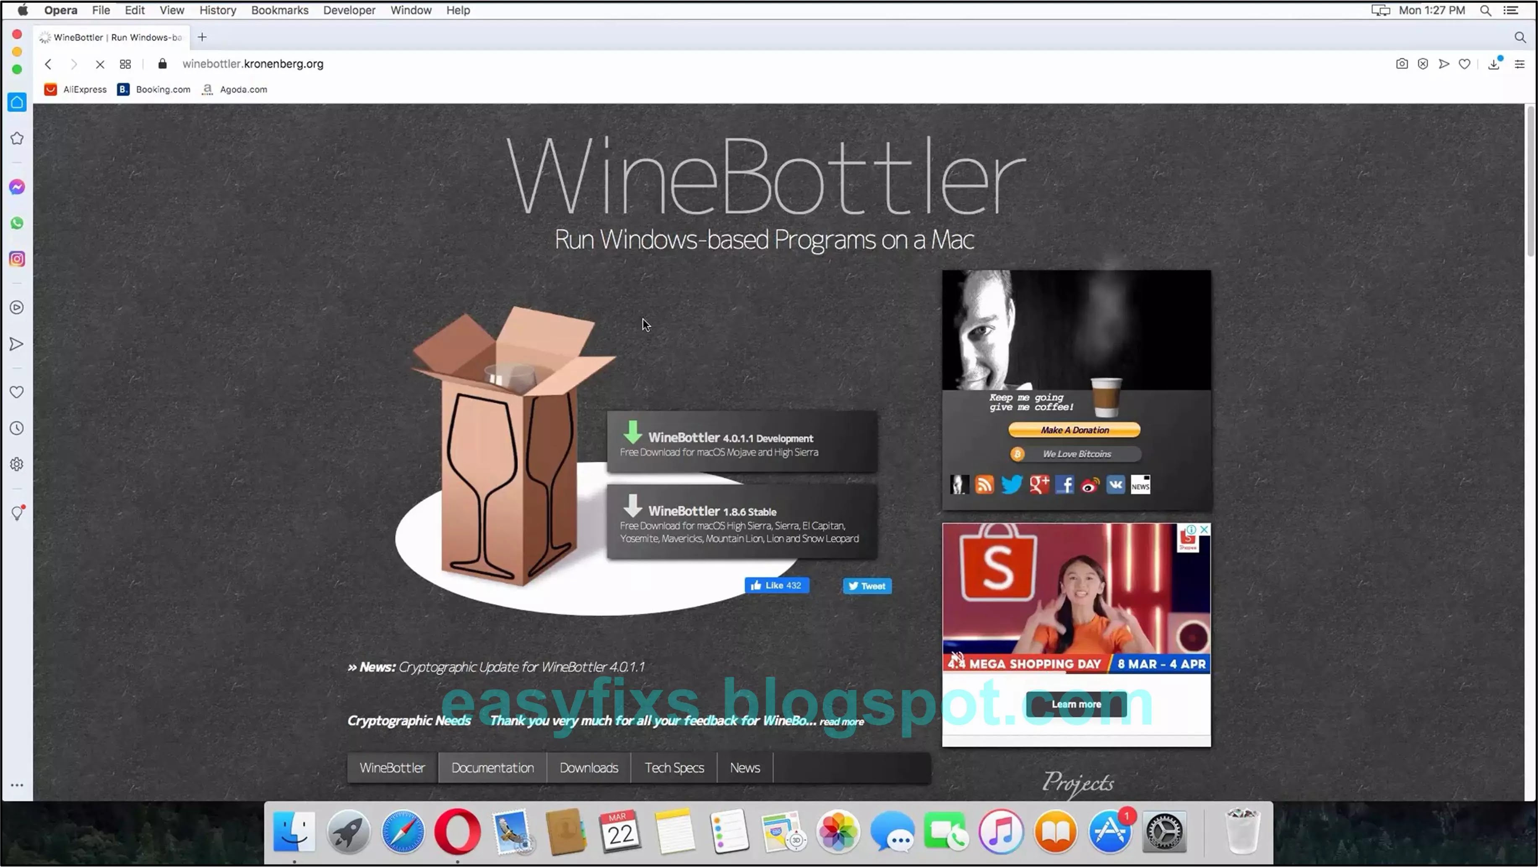Open the tab search magnifier icon
Viewport: 1538px width, 867px height.
point(1520,38)
